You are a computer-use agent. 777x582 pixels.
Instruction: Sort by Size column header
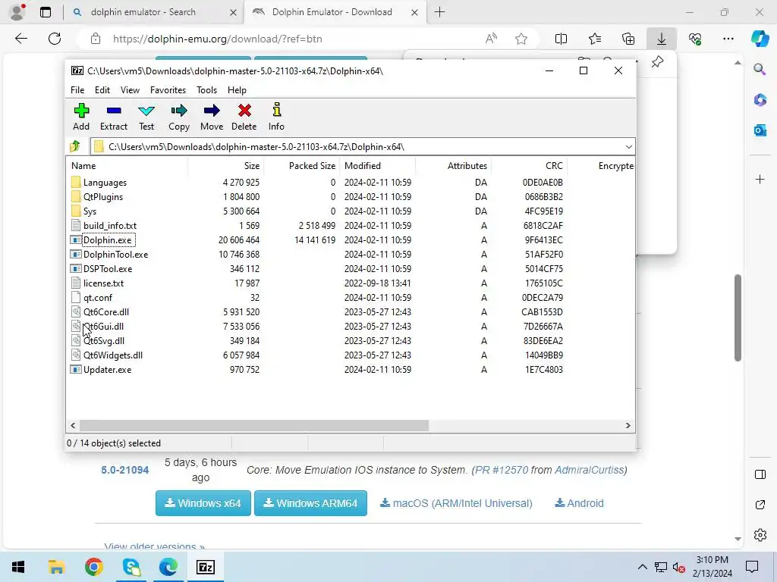[226, 166]
